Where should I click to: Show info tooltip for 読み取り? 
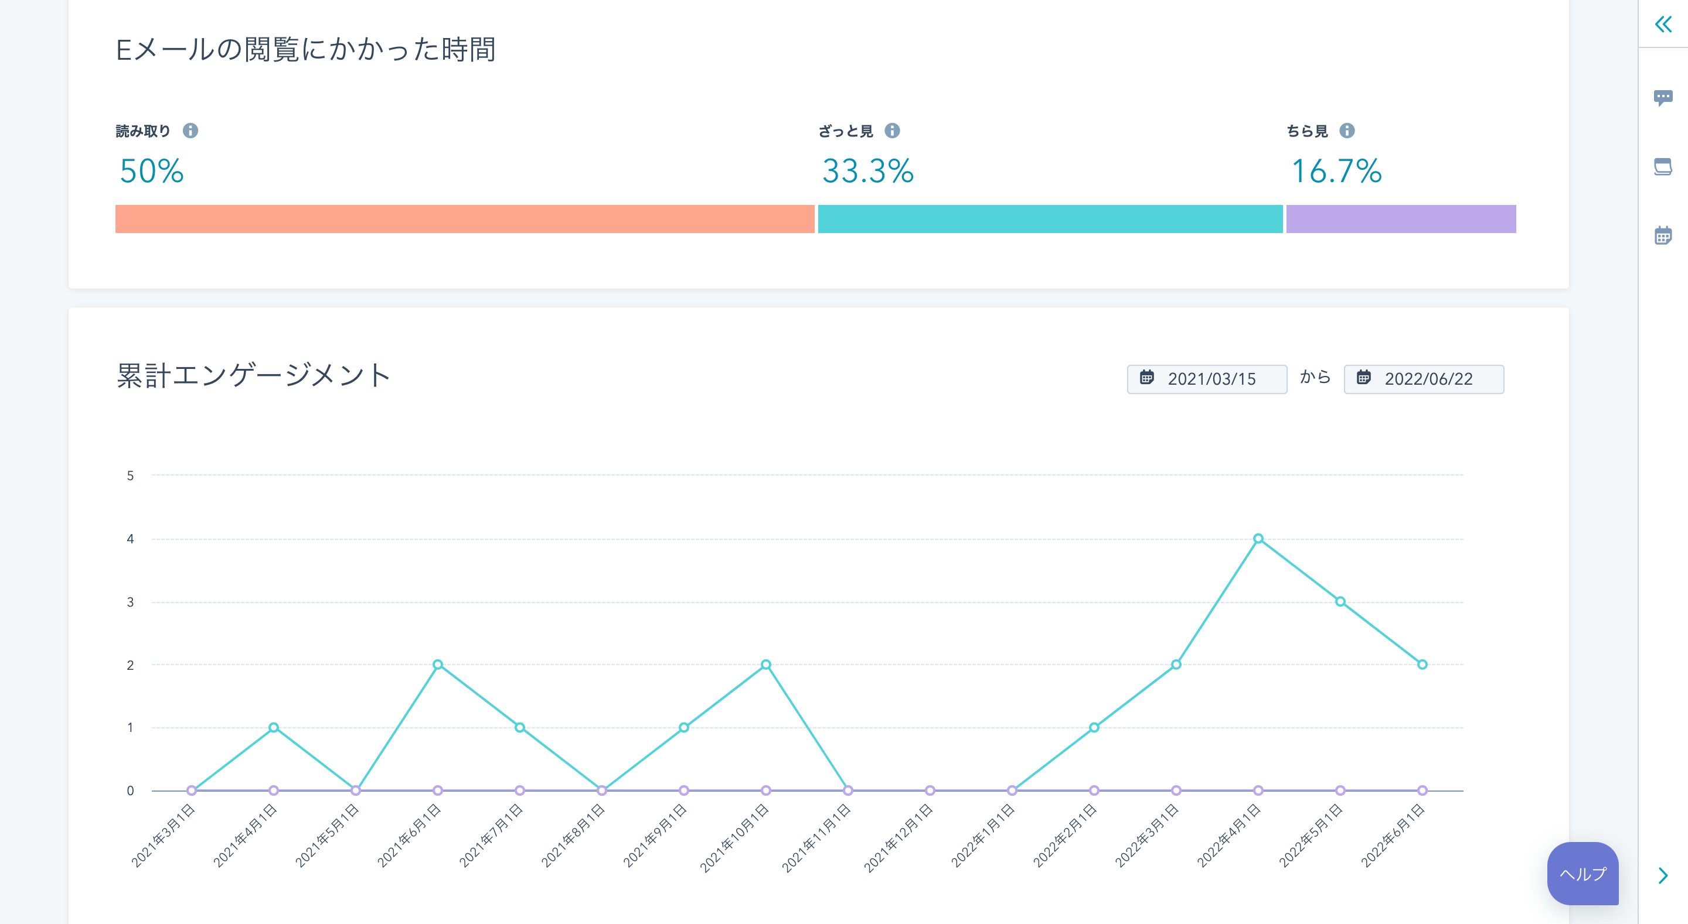click(x=190, y=131)
